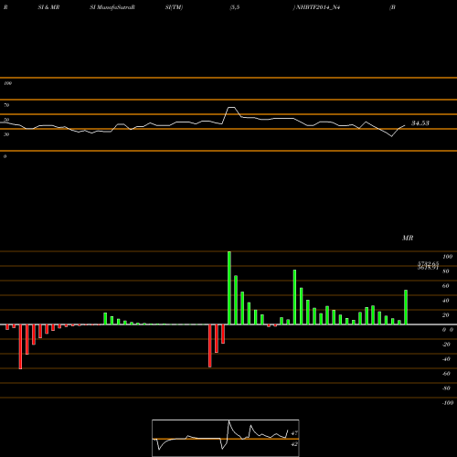Click the 'SI & MR' header label
The image size is (457, 457).
tap(48, 7)
